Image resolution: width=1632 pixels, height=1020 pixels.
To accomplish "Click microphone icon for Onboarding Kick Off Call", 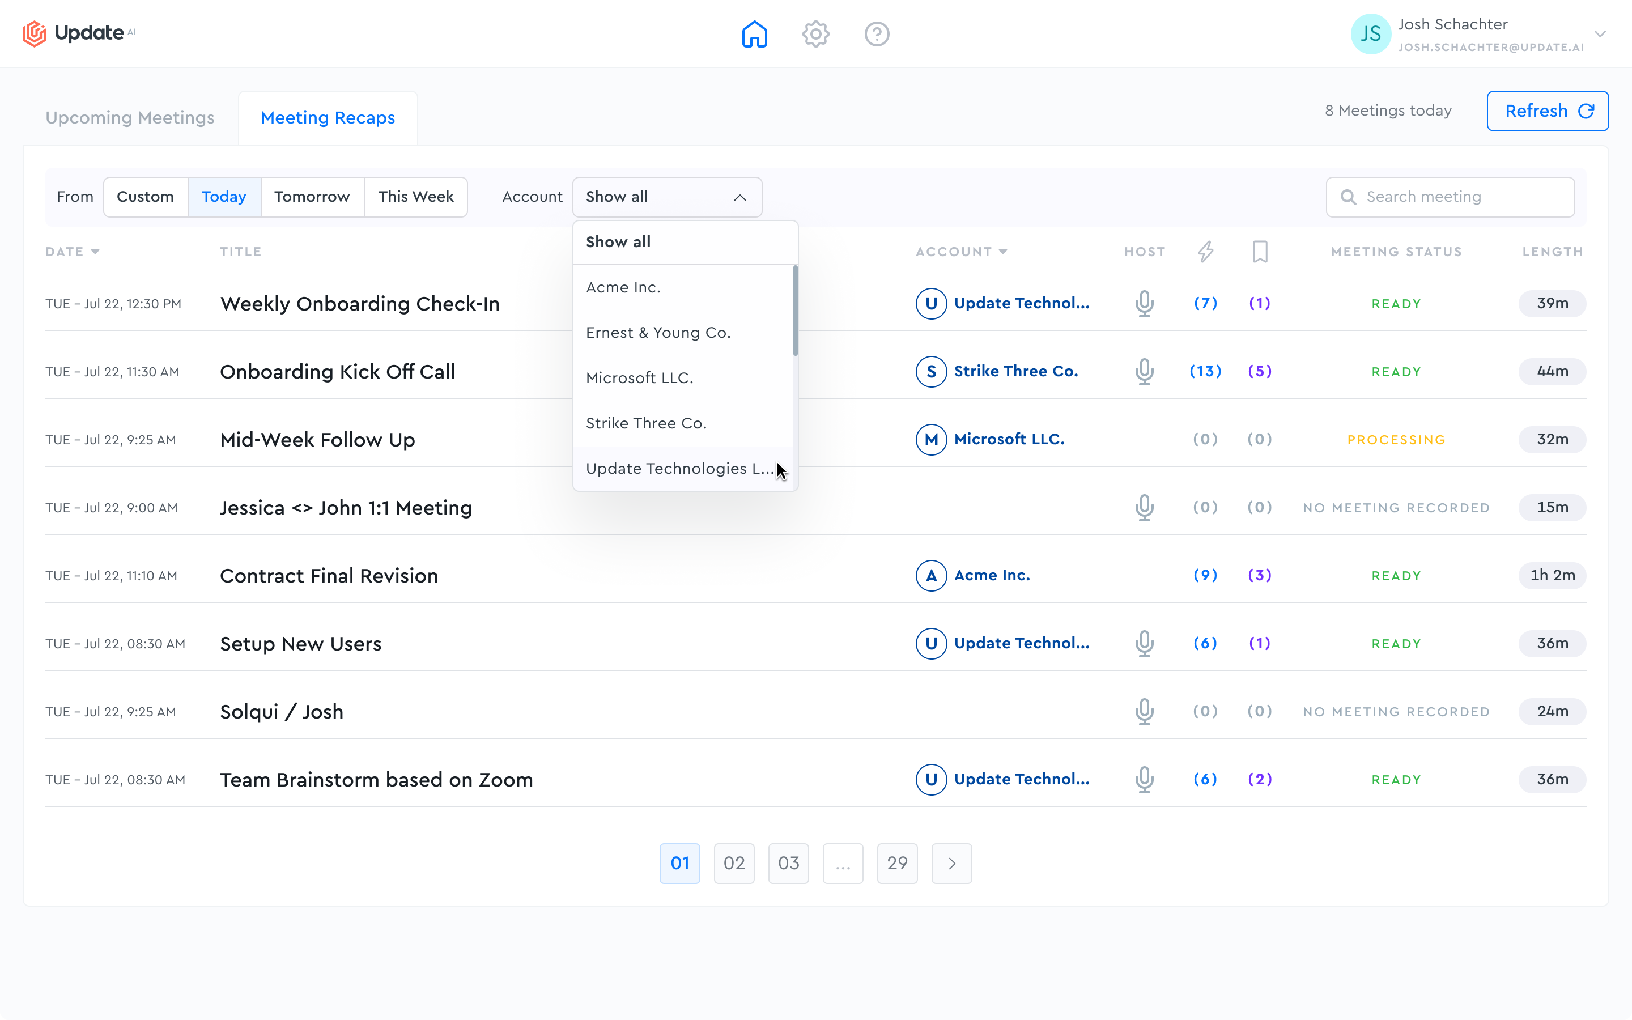I will [x=1145, y=372].
